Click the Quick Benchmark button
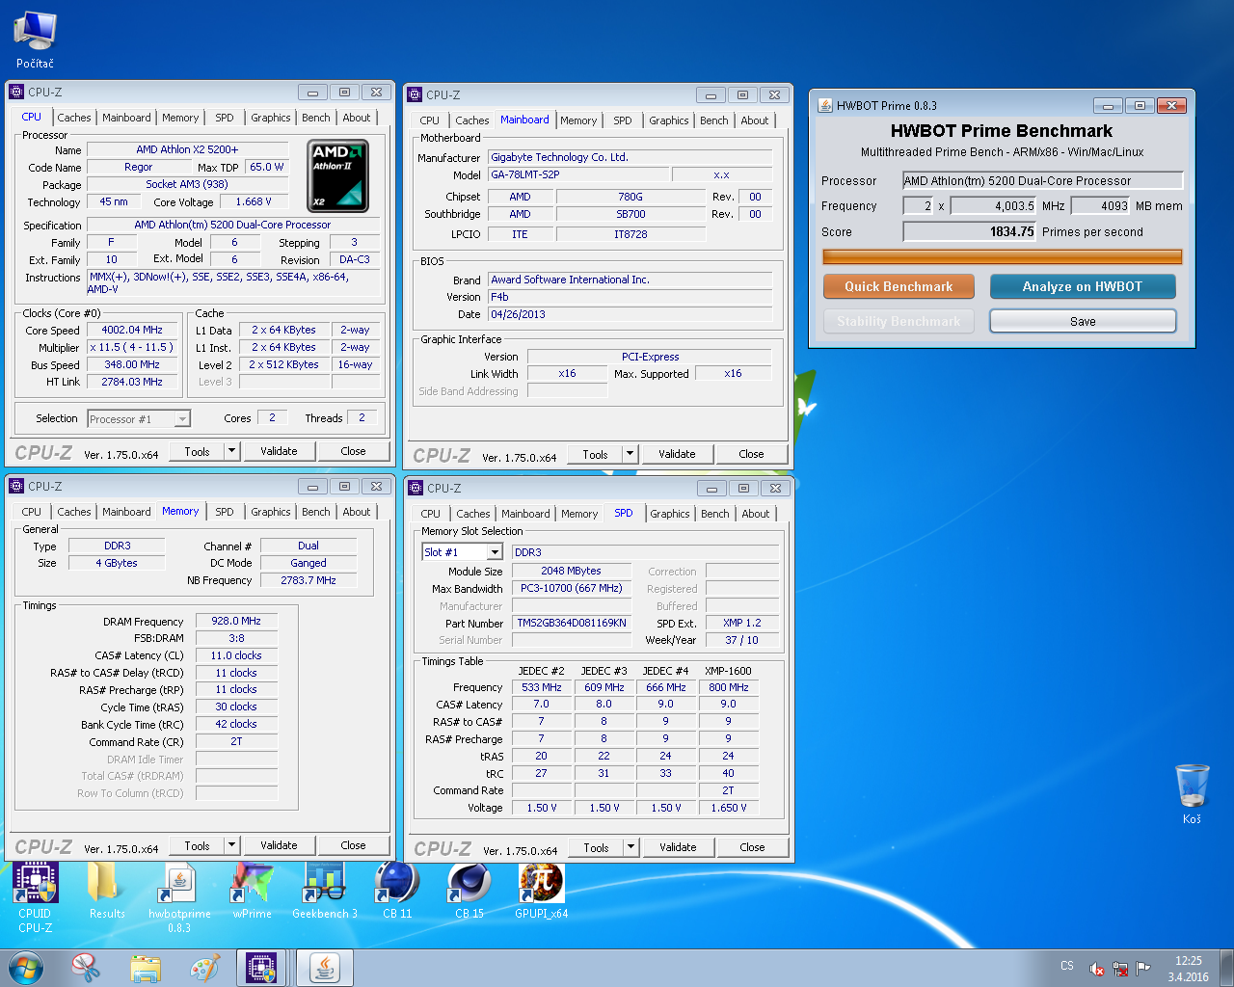 click(899, 286)
